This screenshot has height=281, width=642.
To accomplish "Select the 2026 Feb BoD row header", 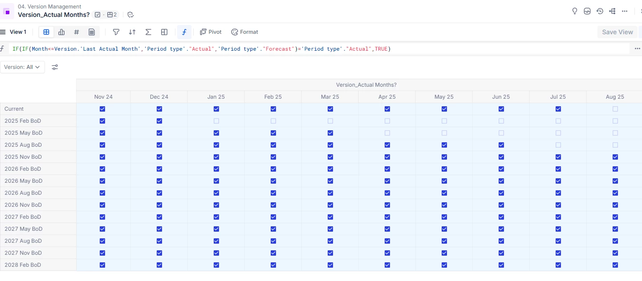I will 38,169.
